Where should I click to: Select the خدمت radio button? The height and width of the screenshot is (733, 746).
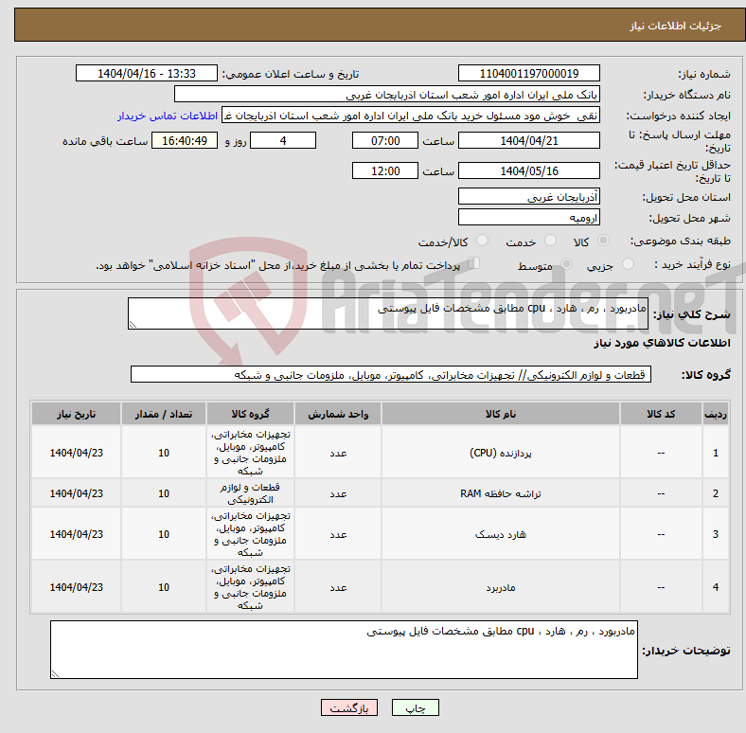(x=550, y=241)
